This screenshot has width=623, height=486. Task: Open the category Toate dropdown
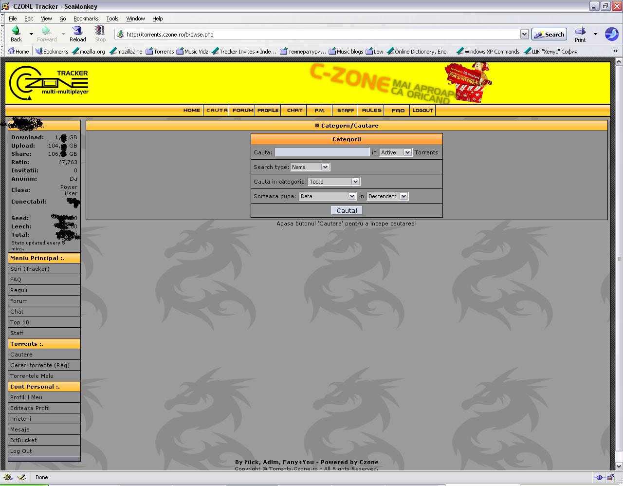click(x=334, y=182)
